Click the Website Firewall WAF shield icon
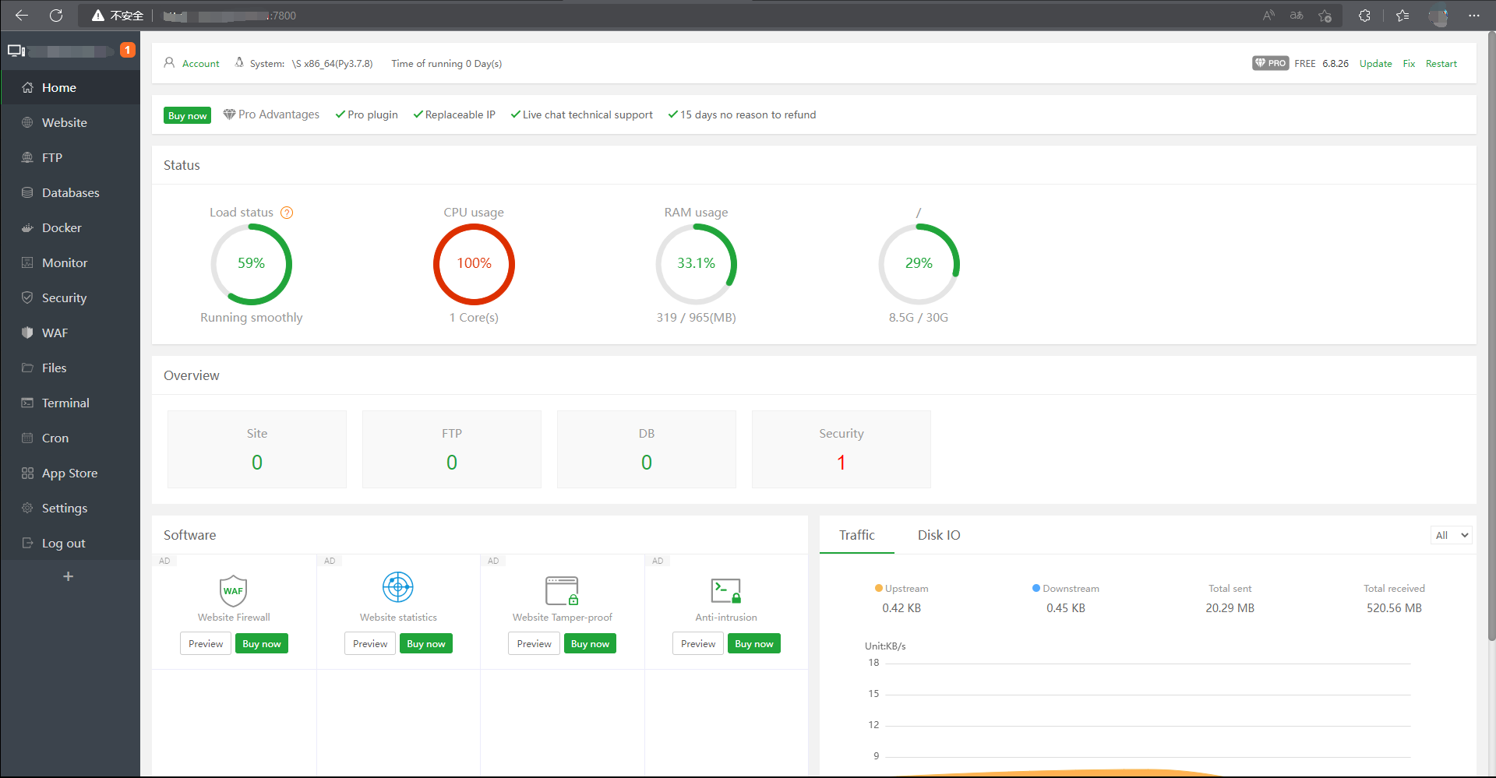The height and width of the screenshot is (778, 1496). [x=233, y=590]
